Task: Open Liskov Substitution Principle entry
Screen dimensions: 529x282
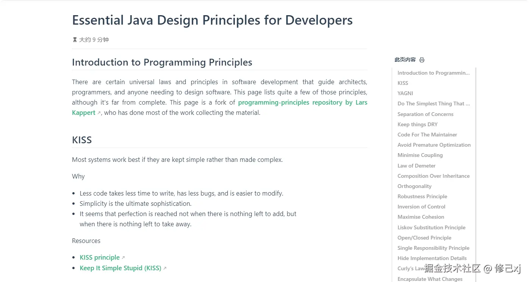Action: coord(431,227)
